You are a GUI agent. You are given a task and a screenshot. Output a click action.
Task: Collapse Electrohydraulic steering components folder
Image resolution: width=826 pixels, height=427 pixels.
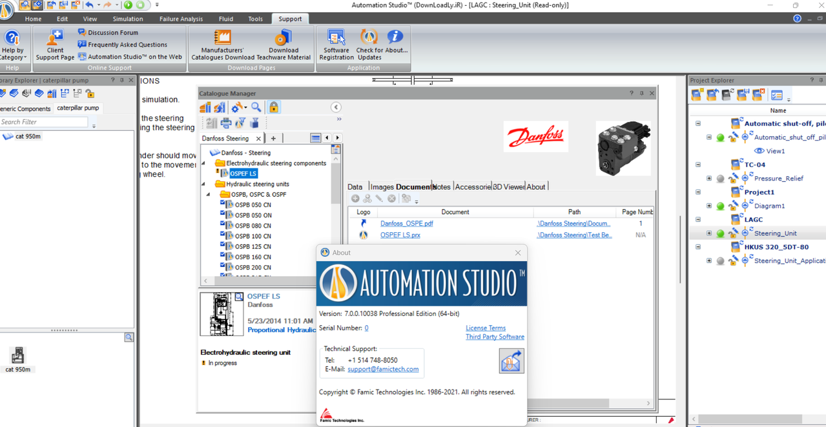coord(204,163)
